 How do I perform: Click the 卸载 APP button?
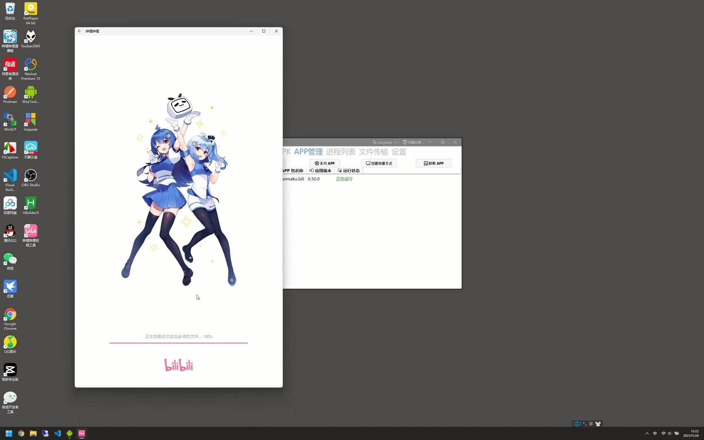tap(433, 163)
